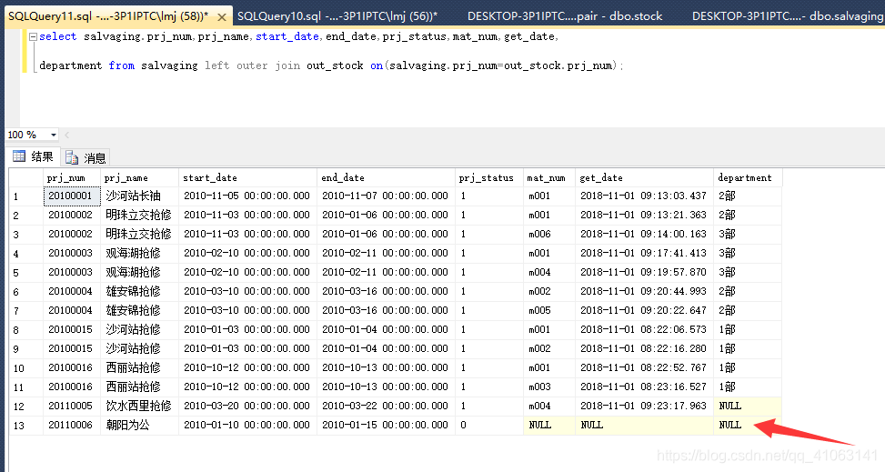Click NULL get_date cell in row 13
The image size is (885, 472).
[x=645, y=425]
